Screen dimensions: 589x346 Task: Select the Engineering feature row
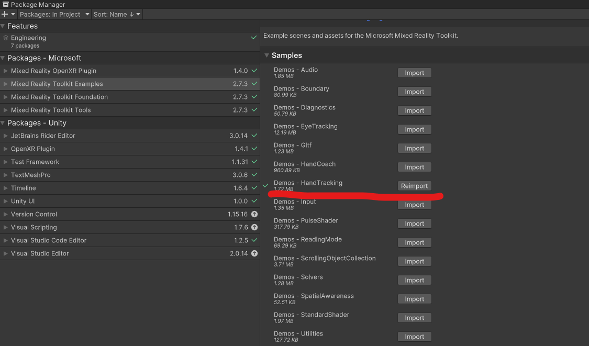pyautogui.click(x=130, y=42)
